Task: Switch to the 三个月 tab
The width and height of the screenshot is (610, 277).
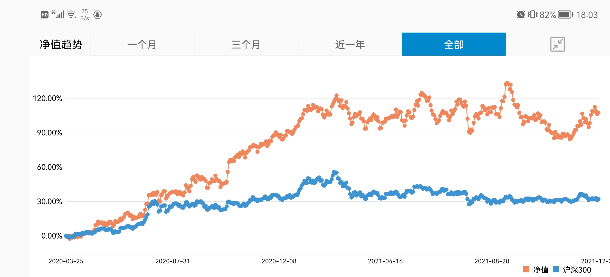Action: tap(246, 44)
